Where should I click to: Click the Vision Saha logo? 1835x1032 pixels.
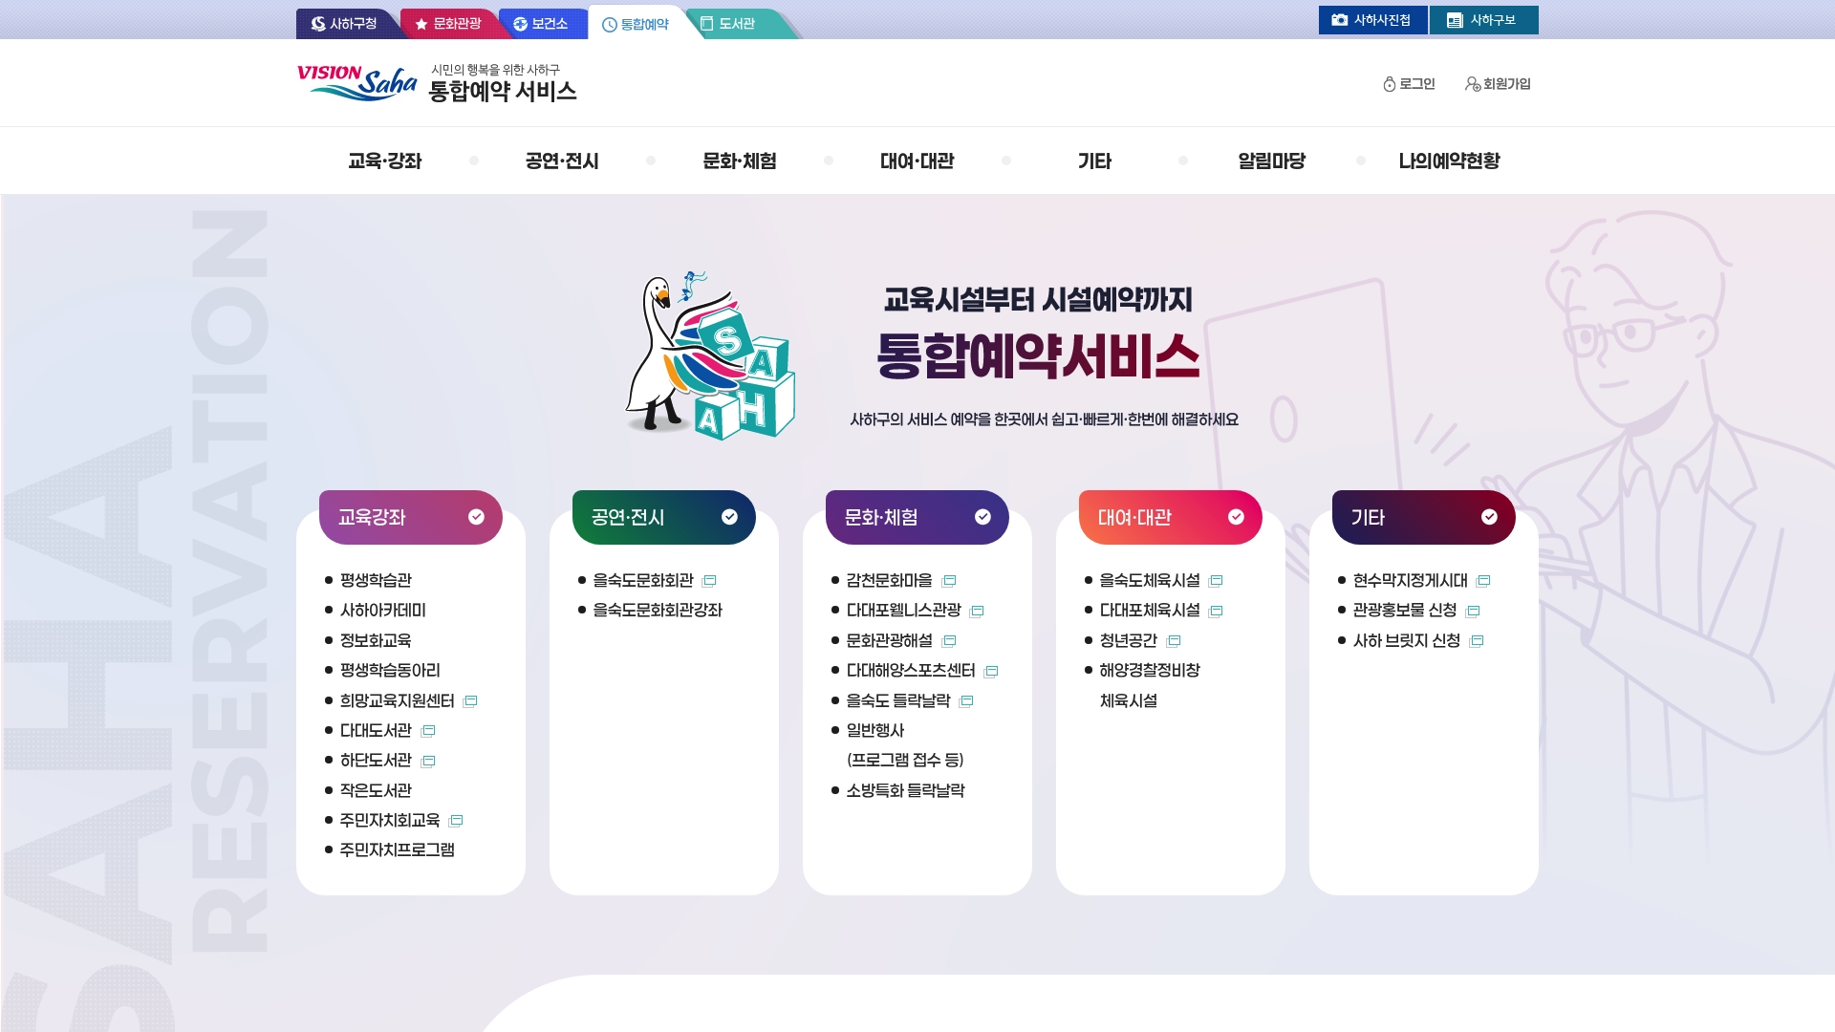[356, 83]
